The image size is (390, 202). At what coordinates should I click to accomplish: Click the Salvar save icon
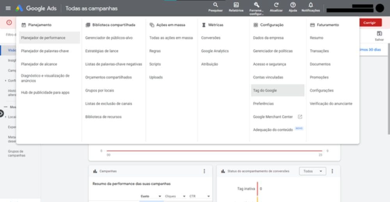pos(379,33)
